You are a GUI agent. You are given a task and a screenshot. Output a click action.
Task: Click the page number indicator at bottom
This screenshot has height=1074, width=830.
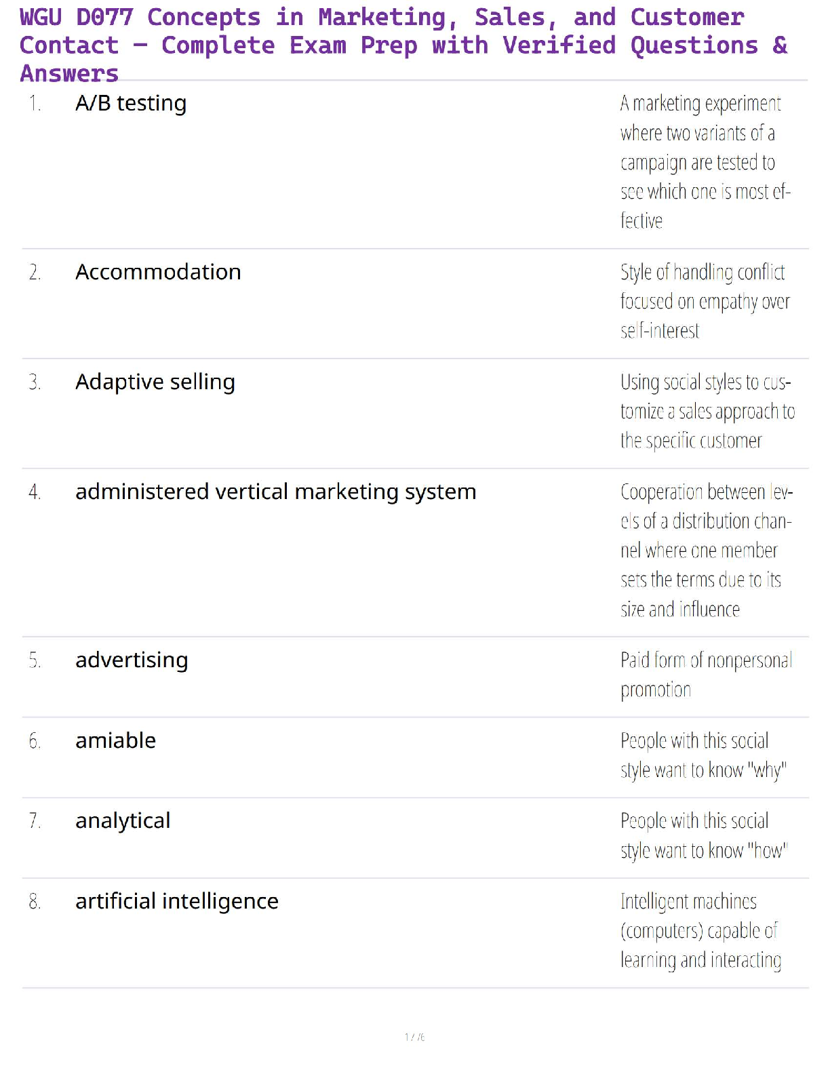pyautogui.click(x=414, y=1037)
